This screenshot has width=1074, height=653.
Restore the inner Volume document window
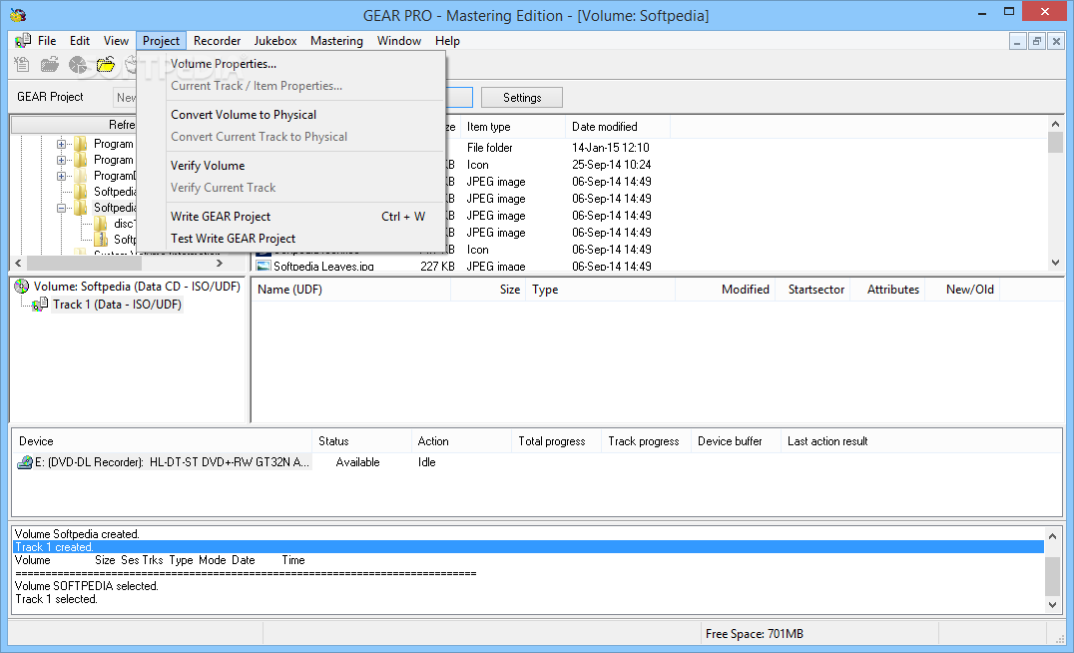click(x=1037, y=42)
